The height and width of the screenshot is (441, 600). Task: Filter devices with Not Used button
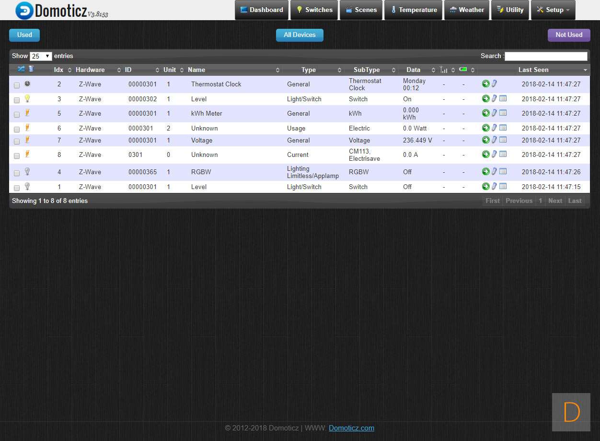coord(569,35)
